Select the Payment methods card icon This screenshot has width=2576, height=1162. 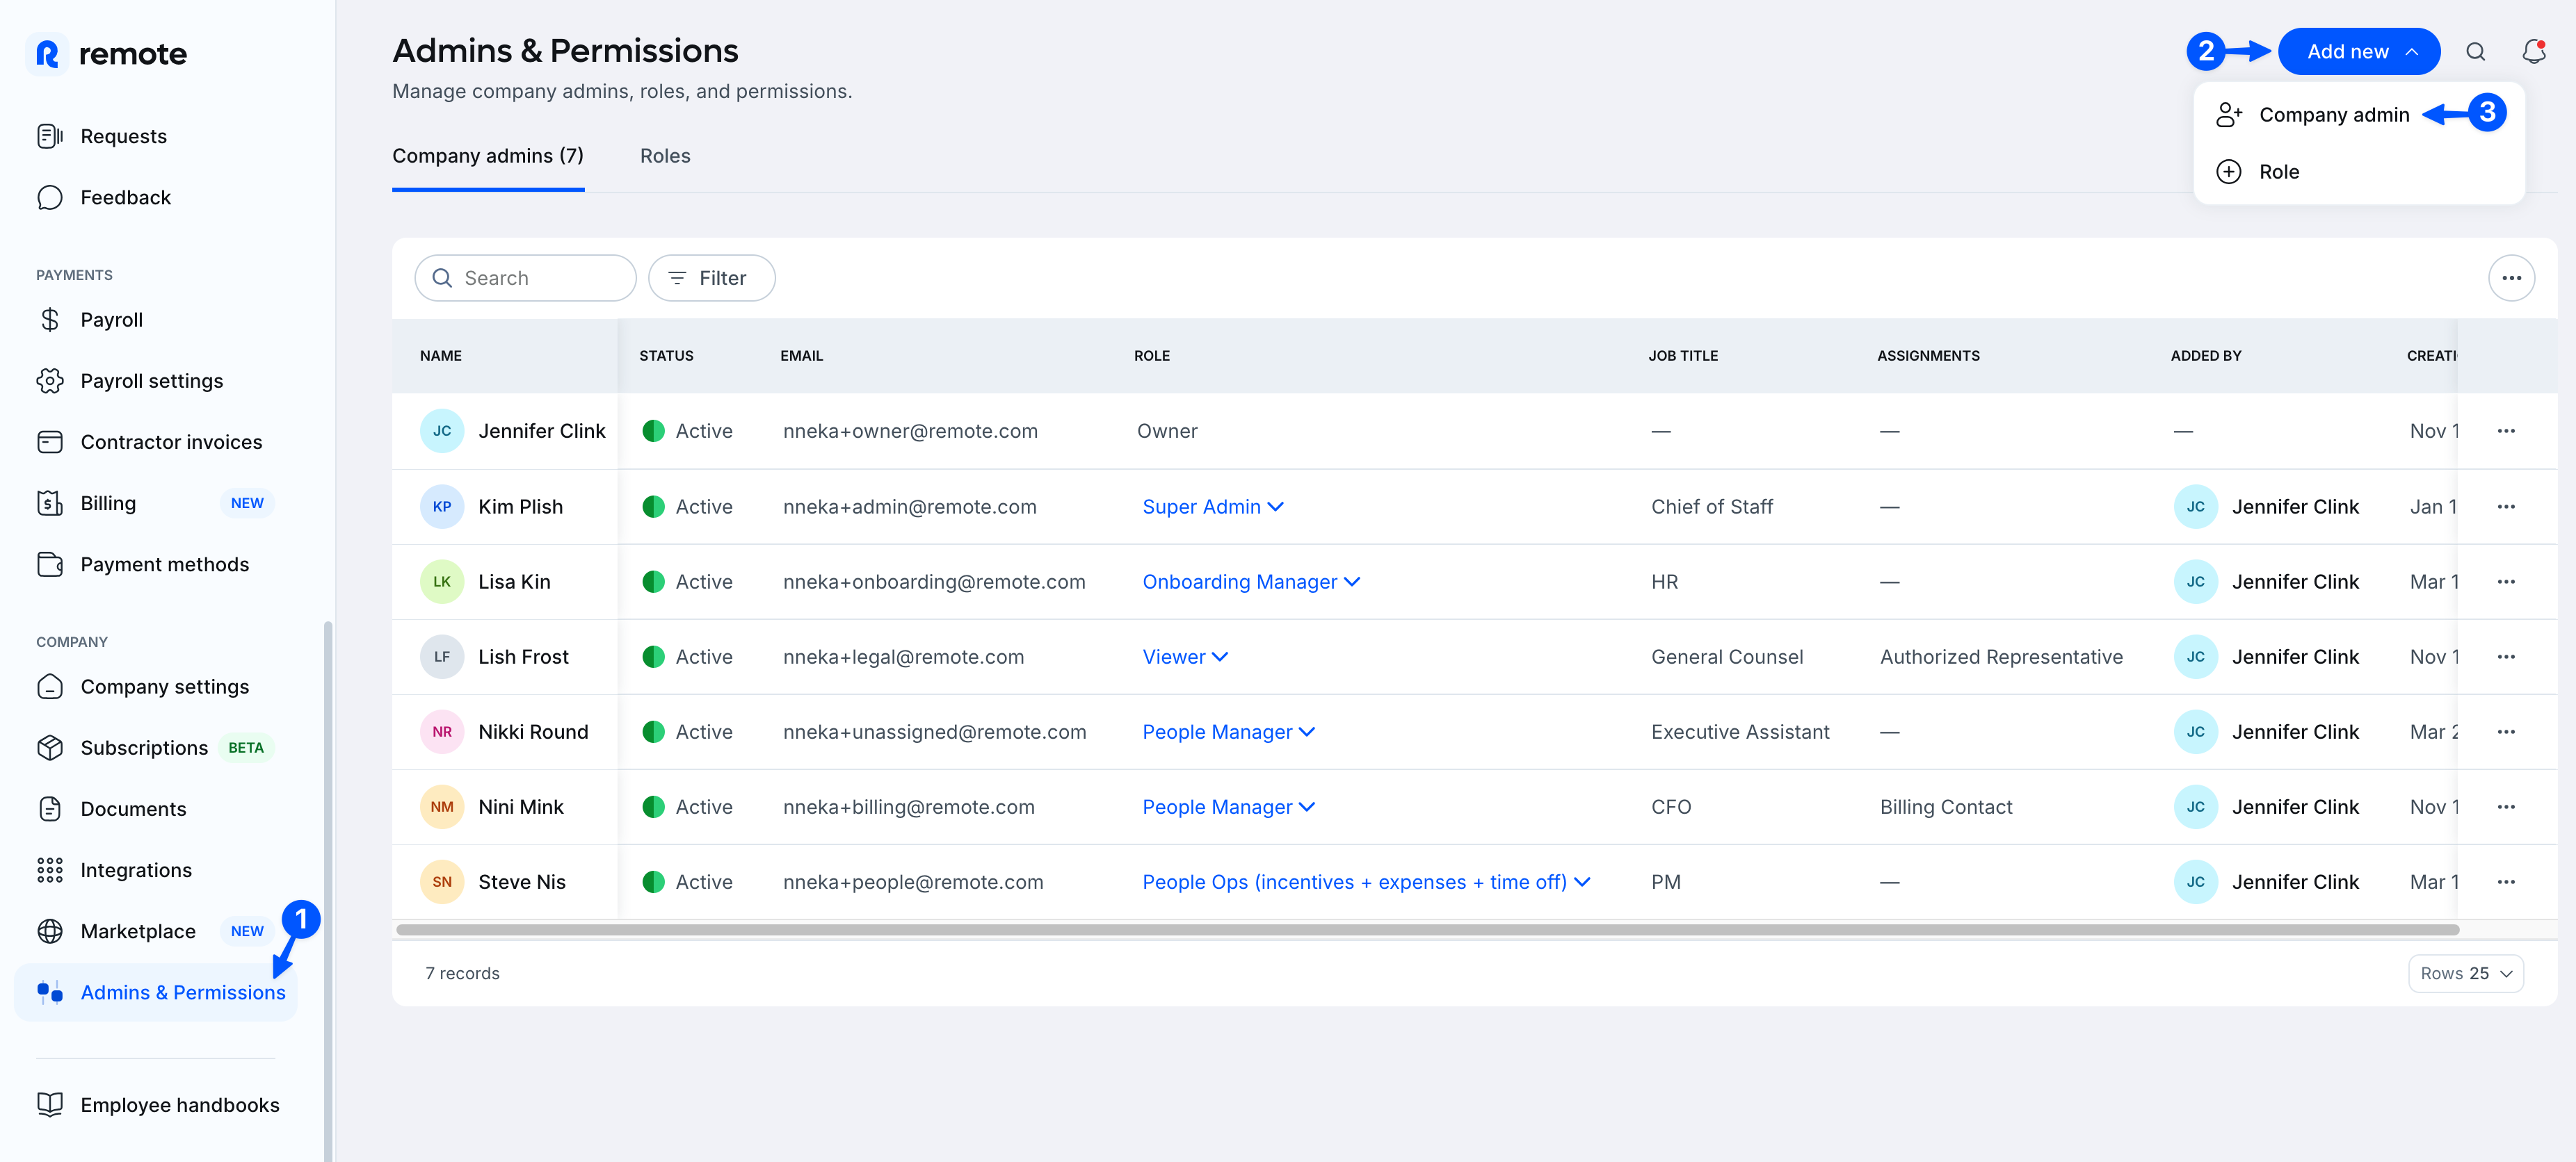pyautogui.click(x=50, y=564)
